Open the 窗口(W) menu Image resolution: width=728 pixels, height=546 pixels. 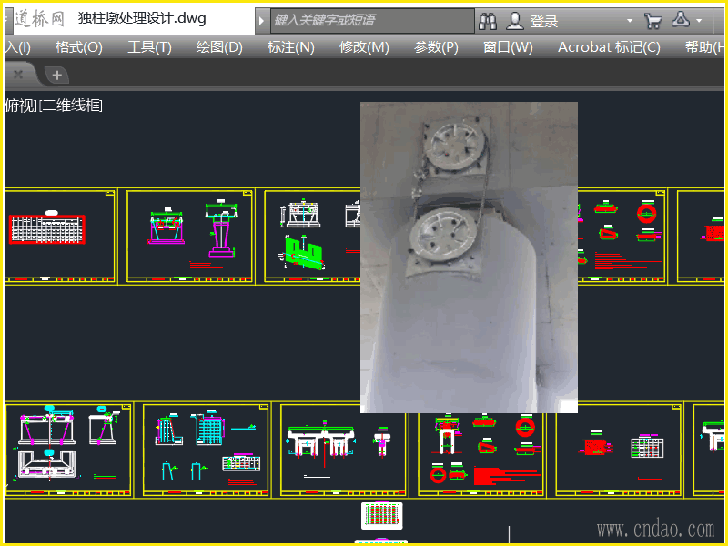click(508, 47)
